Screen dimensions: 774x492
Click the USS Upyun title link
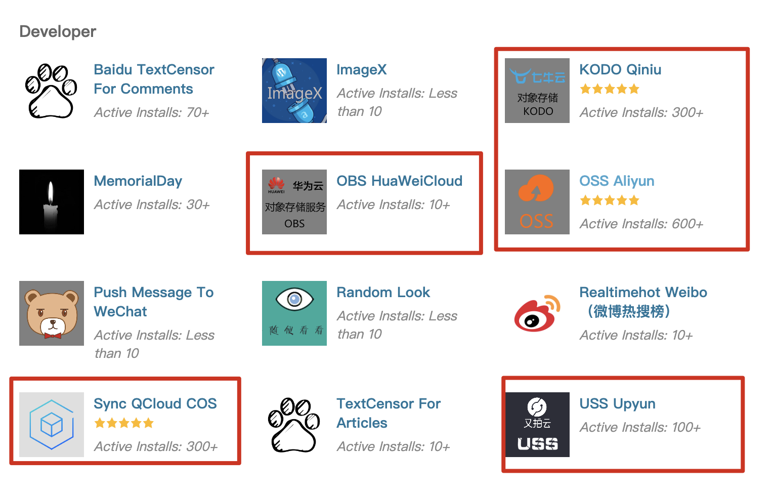tap(617, 403)
